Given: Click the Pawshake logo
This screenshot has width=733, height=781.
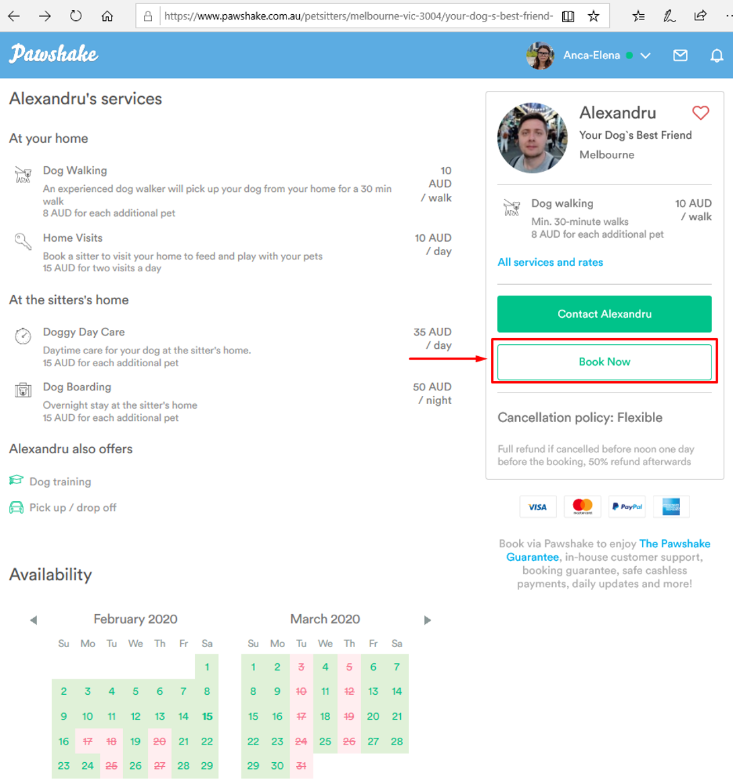Looking at the screenshot, I should coord(54,54).
